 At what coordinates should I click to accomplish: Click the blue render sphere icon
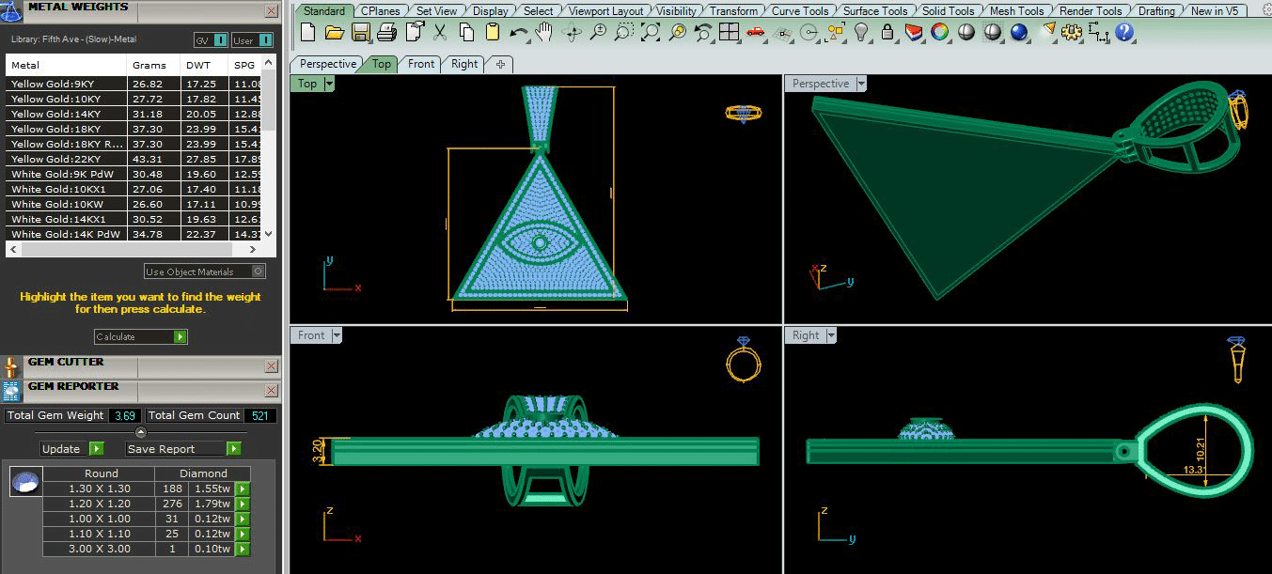coord(1019,33)
